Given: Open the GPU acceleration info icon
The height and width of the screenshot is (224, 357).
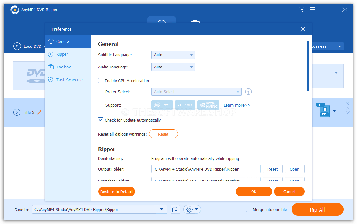Looking at the screenshot, I should (x=248, y=92).
